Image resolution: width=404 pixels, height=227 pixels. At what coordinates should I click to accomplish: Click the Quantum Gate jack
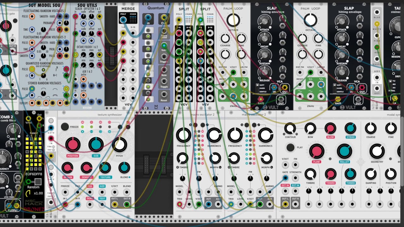[164, 45]
